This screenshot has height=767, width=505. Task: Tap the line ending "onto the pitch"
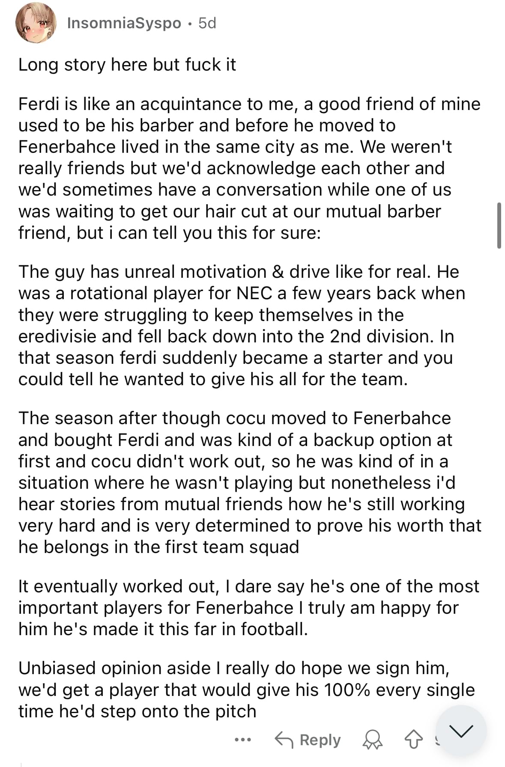[137, 711]
